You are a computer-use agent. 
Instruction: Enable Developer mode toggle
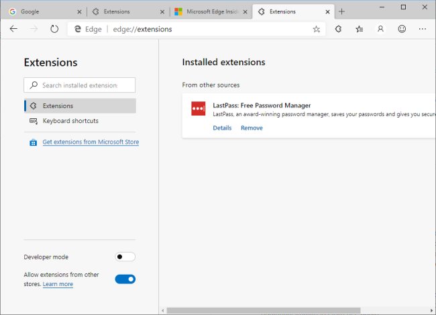125,257
